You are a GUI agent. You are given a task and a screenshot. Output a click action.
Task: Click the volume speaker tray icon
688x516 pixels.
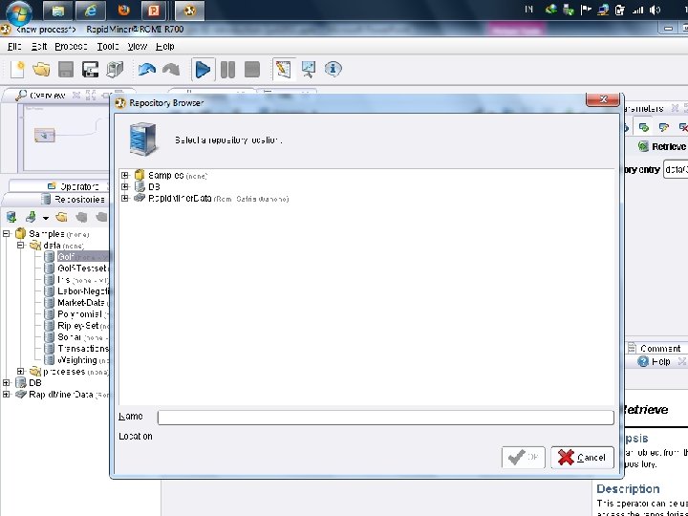tap(656, 11)
